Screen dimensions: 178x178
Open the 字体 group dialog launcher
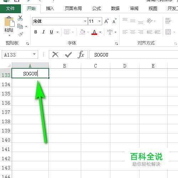pos(116,44)
